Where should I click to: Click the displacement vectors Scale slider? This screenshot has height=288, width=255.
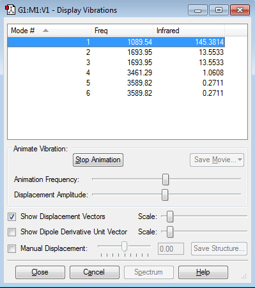point(170,216)
